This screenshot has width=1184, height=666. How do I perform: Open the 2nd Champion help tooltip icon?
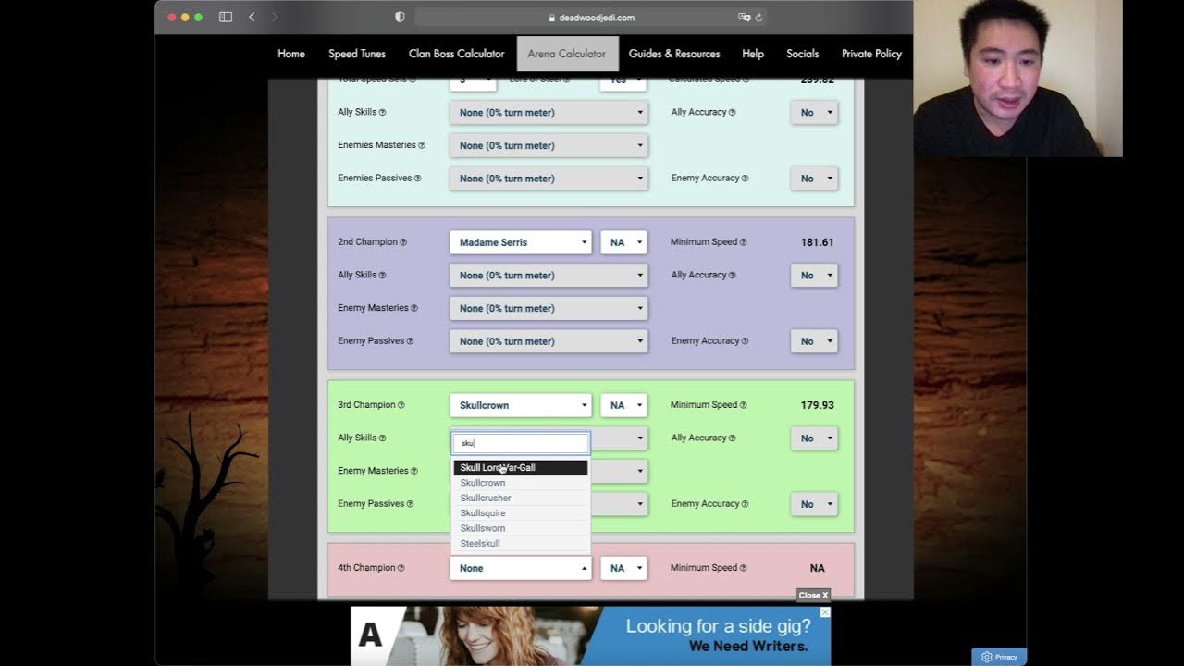click(x=402, y=242)
